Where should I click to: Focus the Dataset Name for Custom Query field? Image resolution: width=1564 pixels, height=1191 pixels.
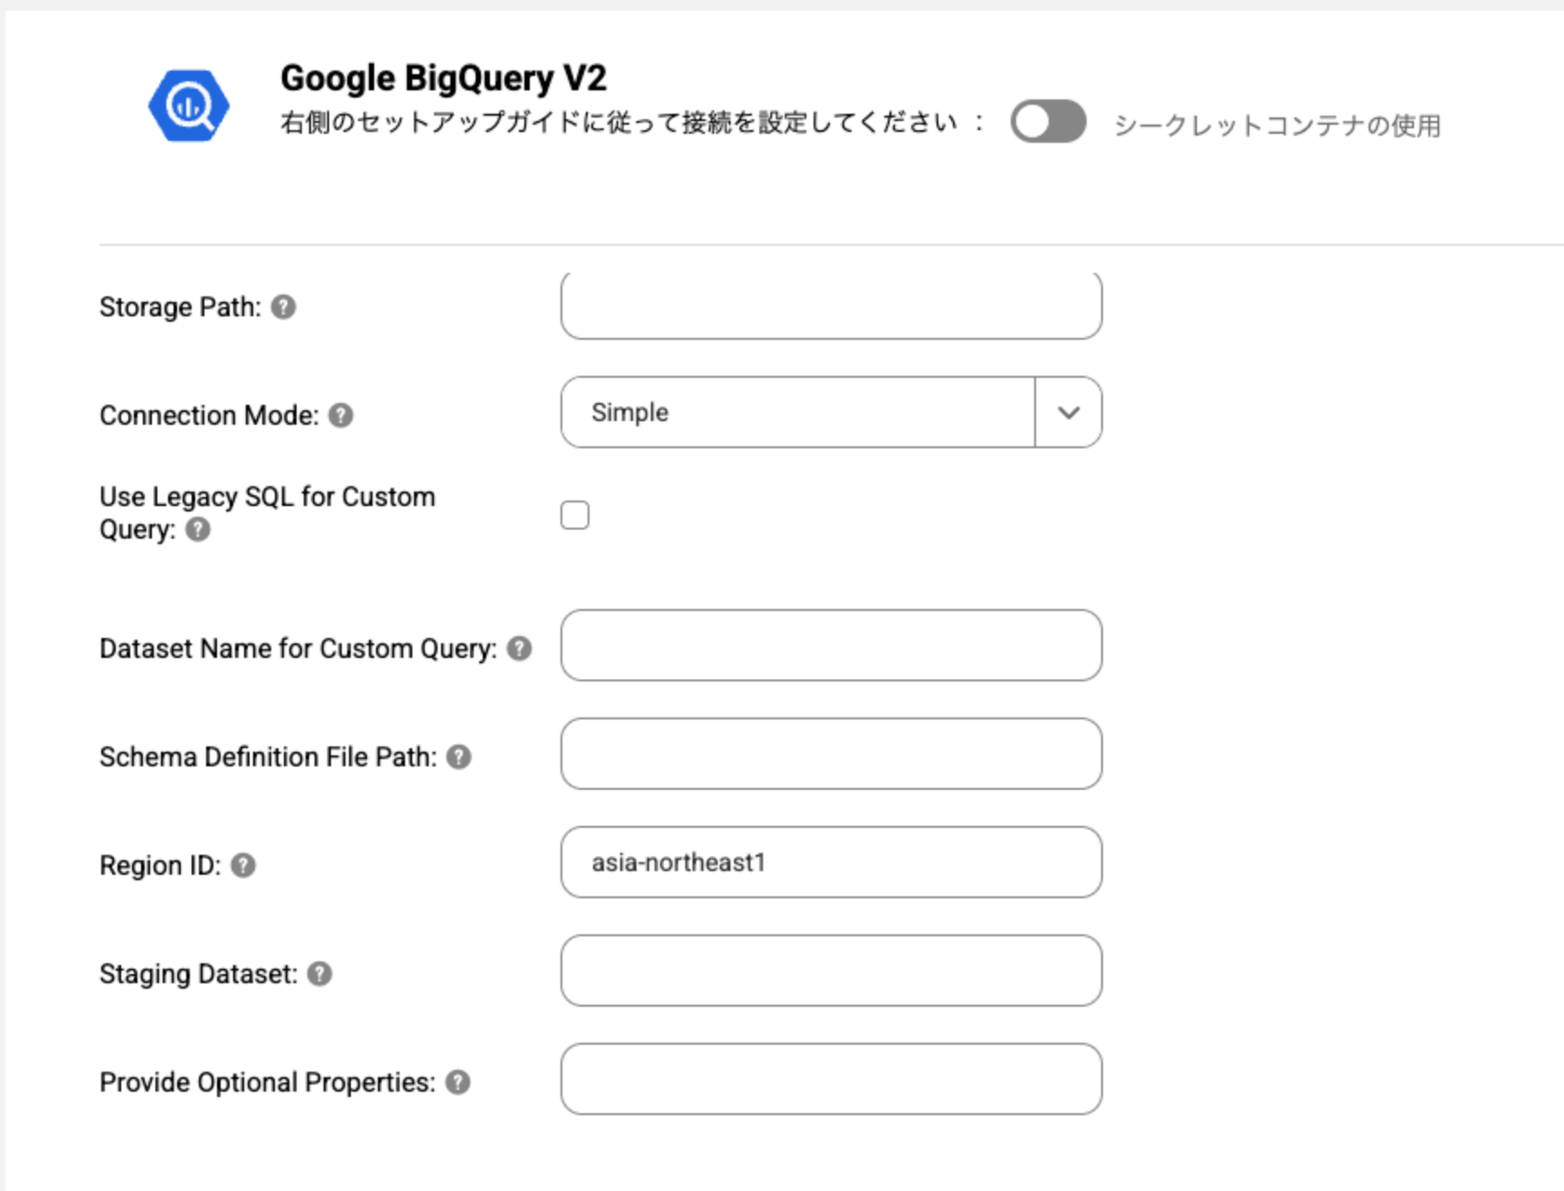point(831,645)
